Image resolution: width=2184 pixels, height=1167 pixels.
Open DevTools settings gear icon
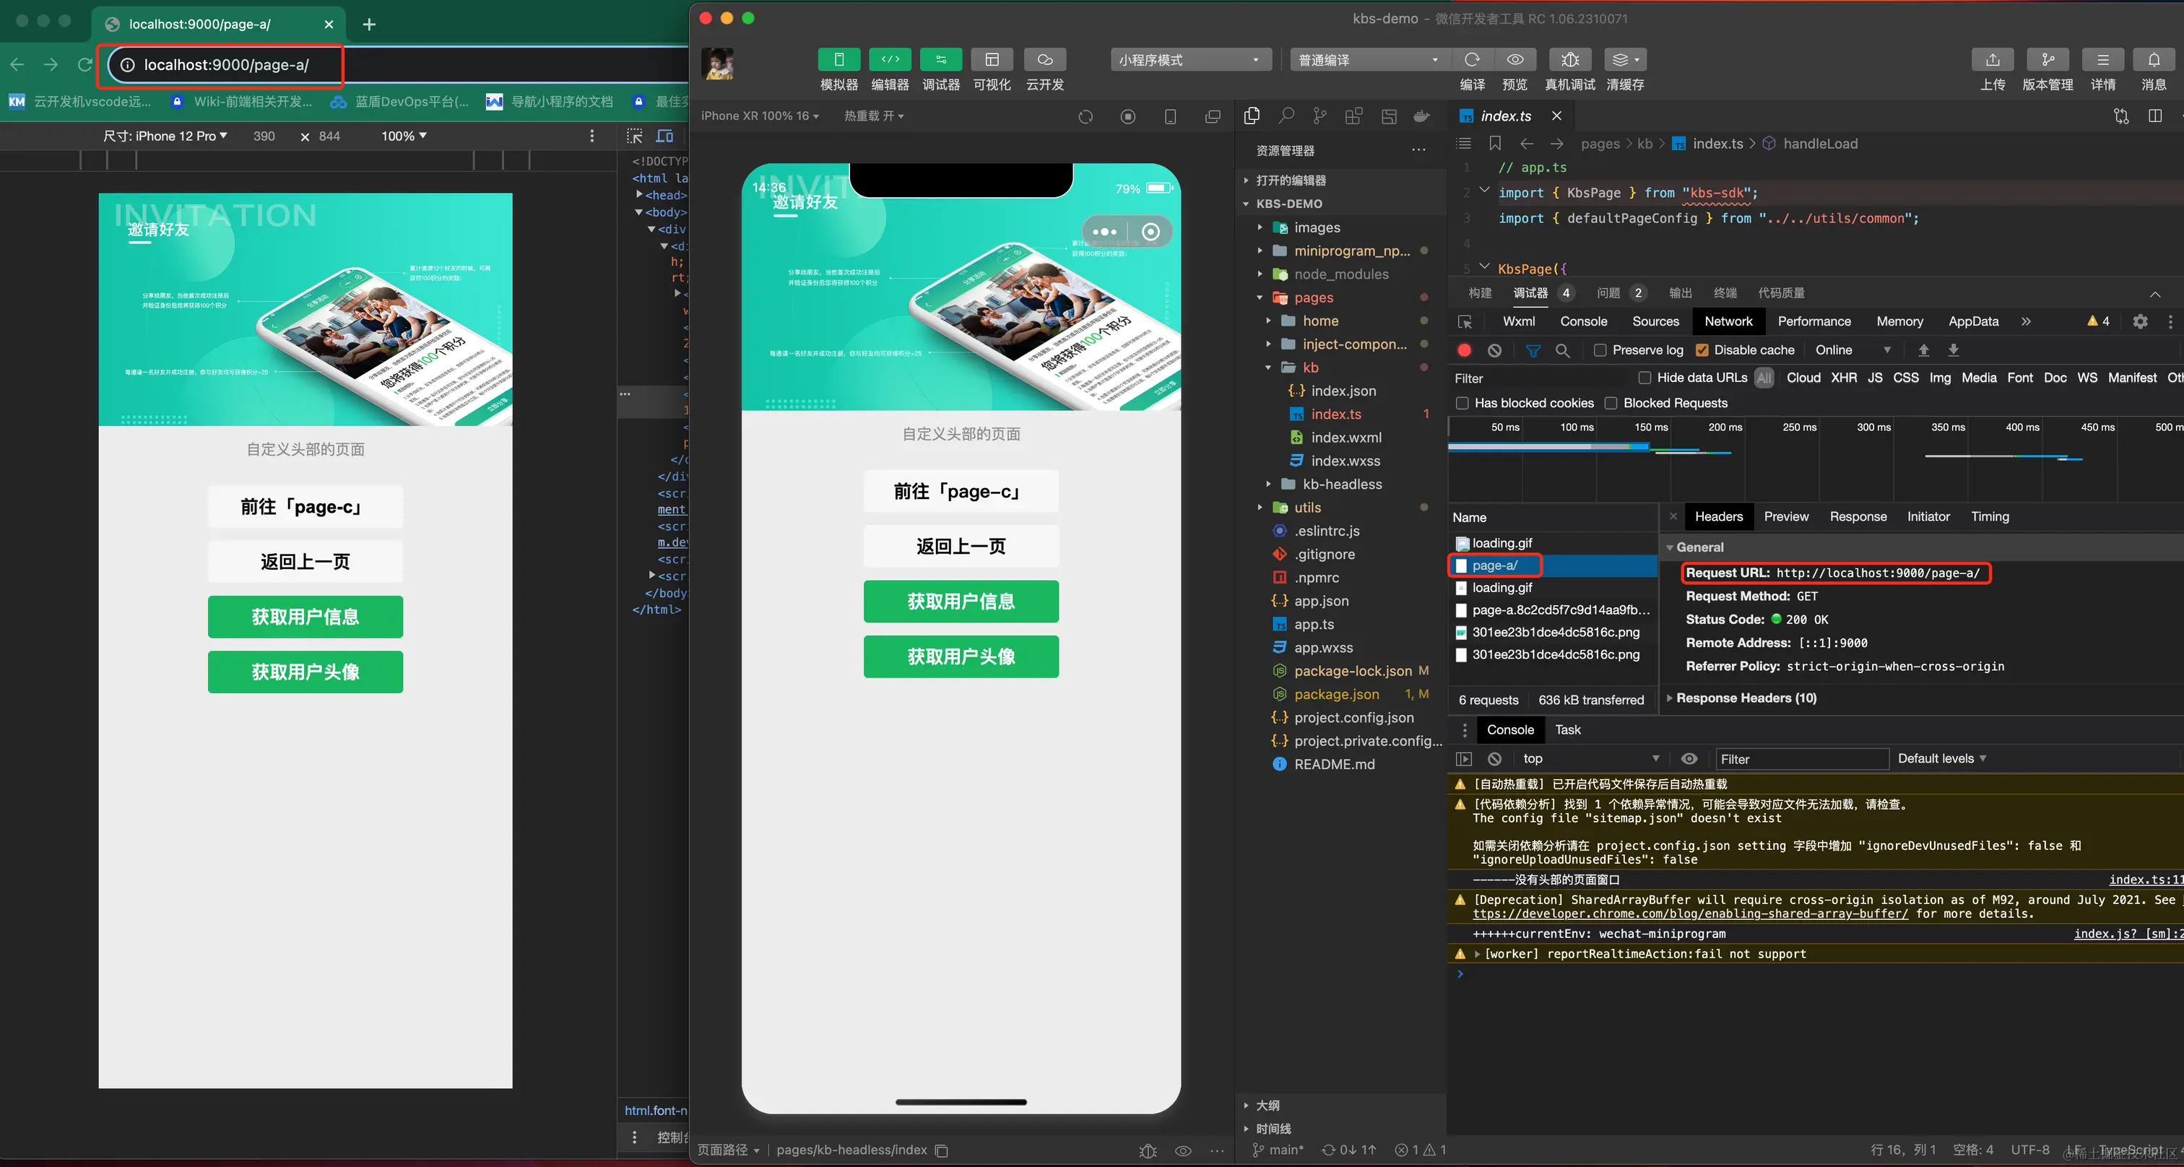tap(2140, 321)
